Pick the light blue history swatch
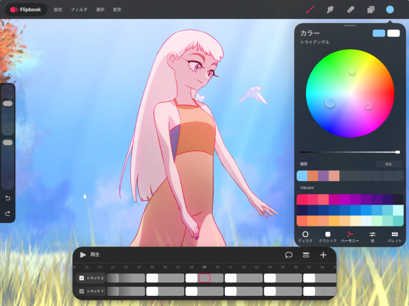This screenshot has width=409, height=306. pos(302,176)
